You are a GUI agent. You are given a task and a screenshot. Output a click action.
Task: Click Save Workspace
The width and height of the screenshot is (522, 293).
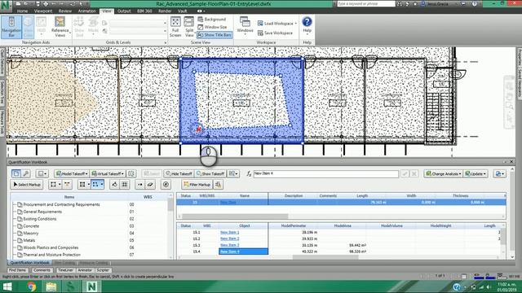(x=275, y=33)
